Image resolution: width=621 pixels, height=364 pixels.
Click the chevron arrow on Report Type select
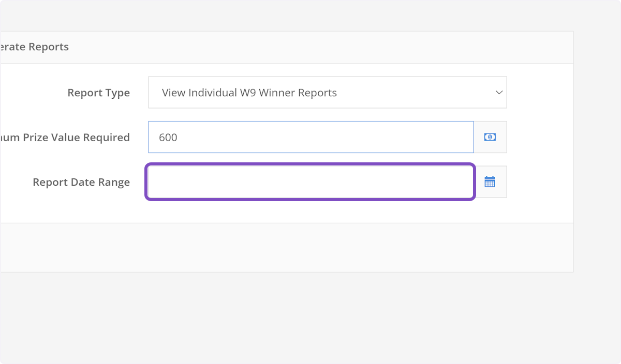[499, 93]
